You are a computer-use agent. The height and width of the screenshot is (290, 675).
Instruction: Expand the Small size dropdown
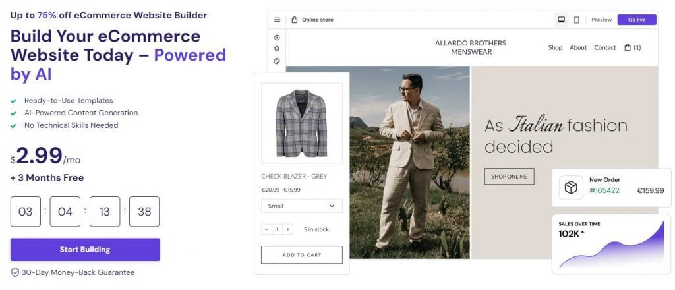tap(302, 206)
